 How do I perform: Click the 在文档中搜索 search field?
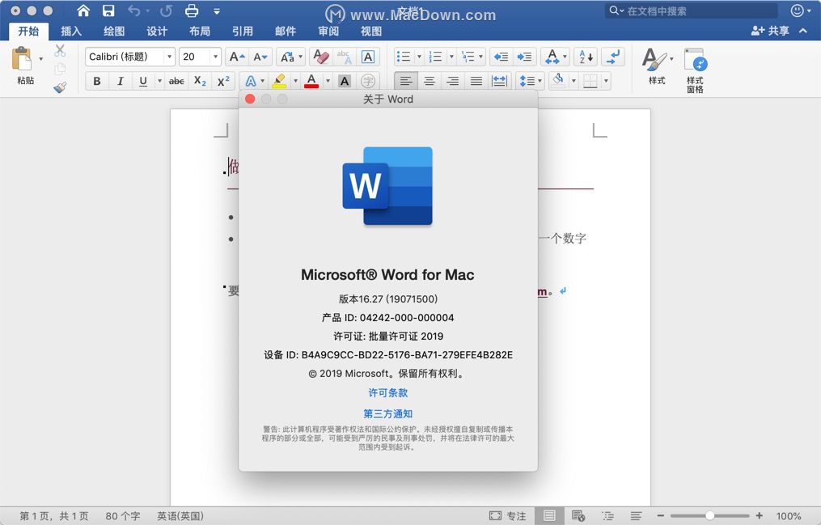click(x=691, y=11)
